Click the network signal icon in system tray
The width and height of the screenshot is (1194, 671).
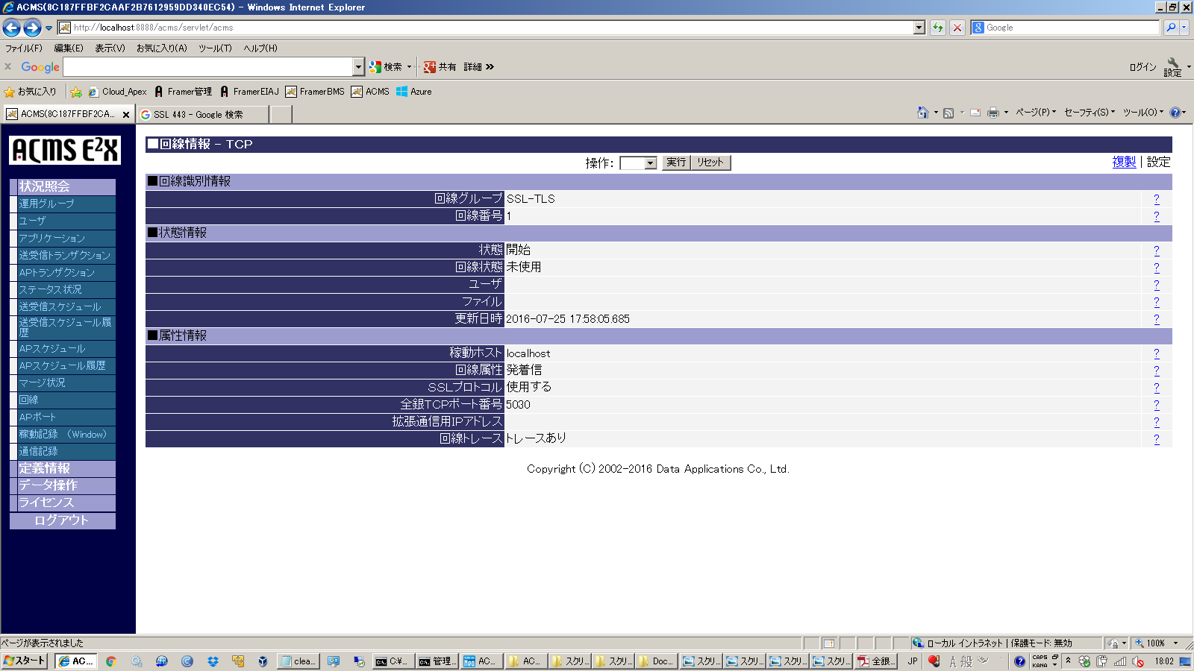click(1120, 661)
